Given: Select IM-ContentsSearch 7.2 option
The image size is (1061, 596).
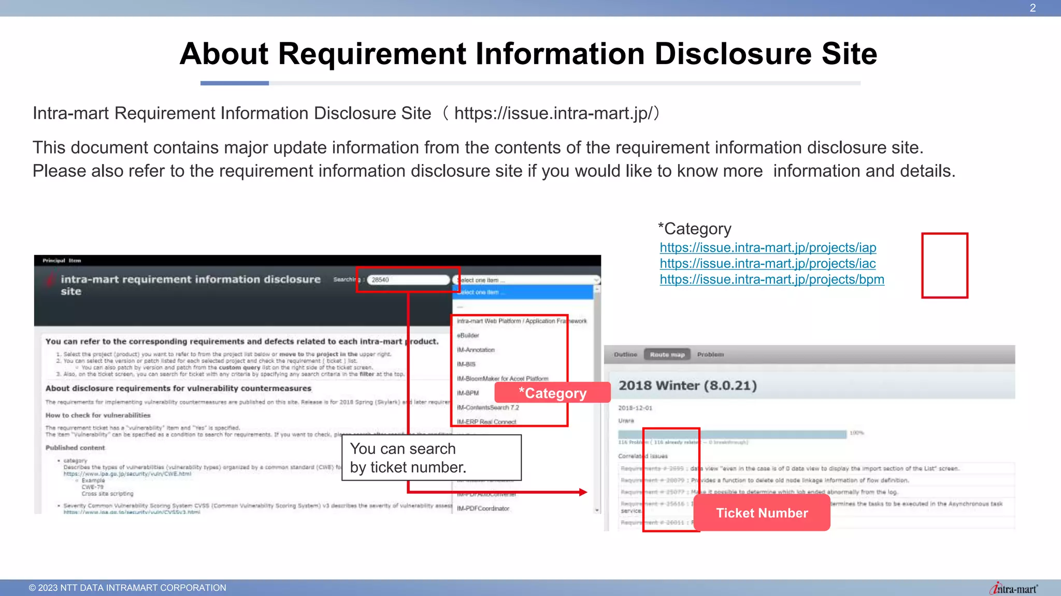Looking at the screenshot, I should point(488,408).
